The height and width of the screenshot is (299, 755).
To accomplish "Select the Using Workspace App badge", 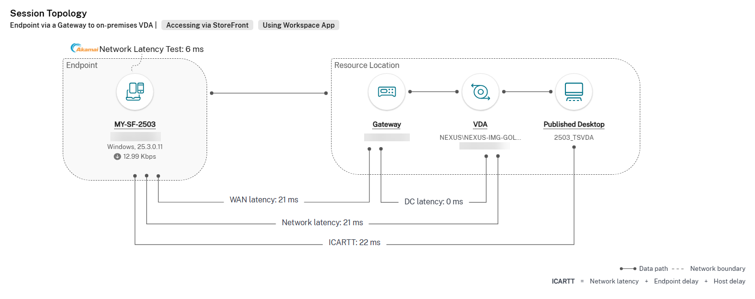I will click(x=298, y=25).
